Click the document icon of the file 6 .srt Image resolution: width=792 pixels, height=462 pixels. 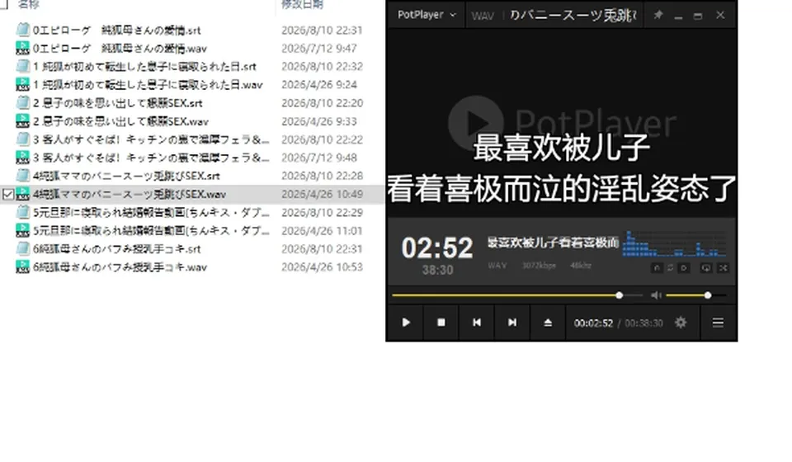pyautogui.click(x=22, y=248)
